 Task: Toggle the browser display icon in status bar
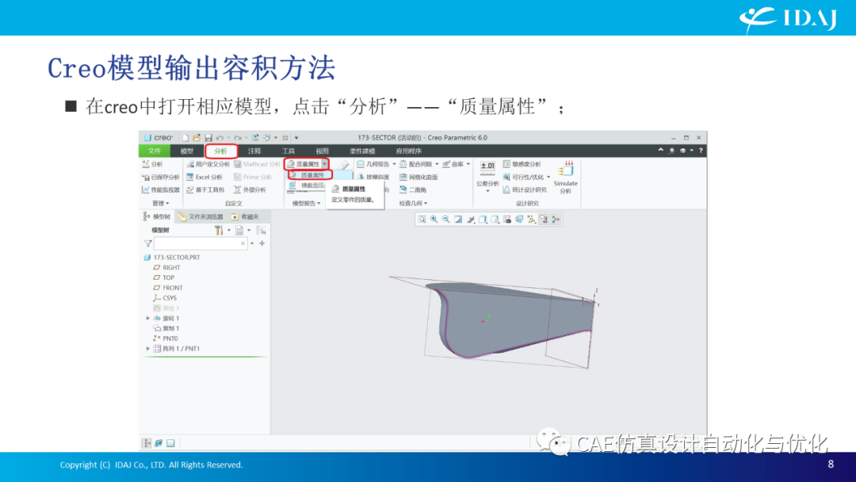point(159,443)
